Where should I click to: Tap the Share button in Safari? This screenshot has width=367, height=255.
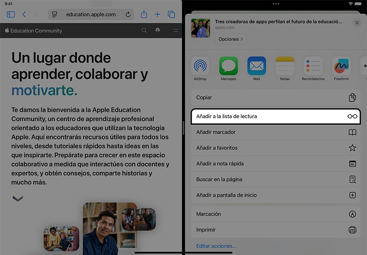144,14
